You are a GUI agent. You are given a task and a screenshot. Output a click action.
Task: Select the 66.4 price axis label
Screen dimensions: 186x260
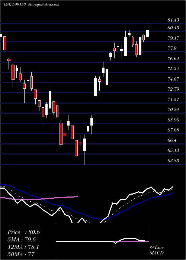(172, 140)
